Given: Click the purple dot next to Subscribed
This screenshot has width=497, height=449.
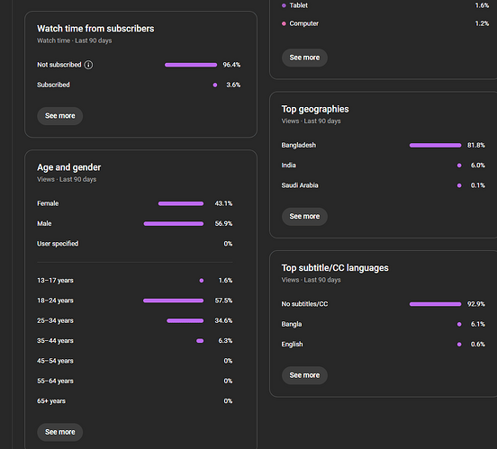Looking at the screenshot, I should 215,85.
